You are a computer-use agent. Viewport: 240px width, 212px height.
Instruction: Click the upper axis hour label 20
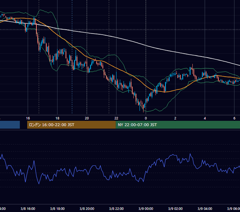[x=87, y=118]
